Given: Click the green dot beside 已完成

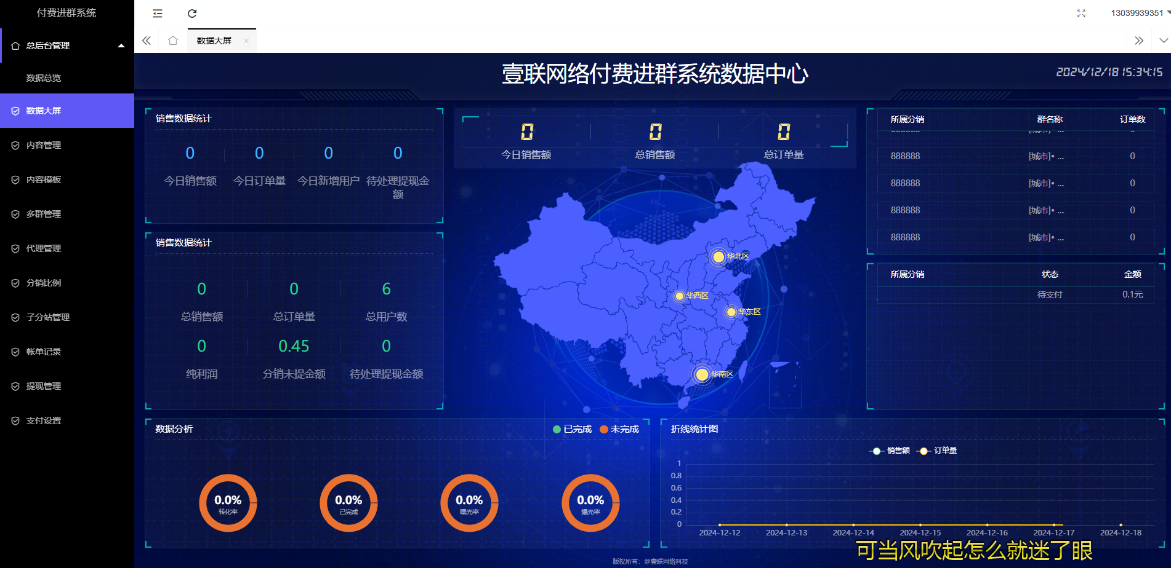Looking at the screenshot, I should 556,429.
